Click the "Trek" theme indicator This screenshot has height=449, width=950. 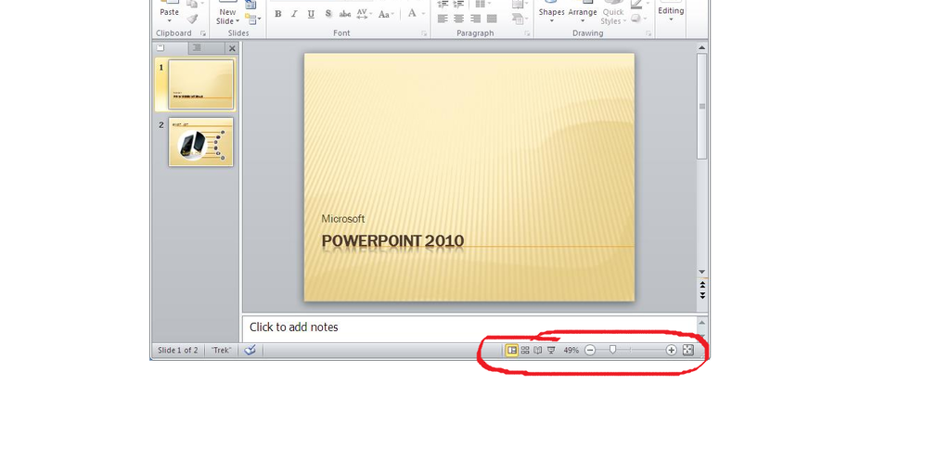[221, 351]
